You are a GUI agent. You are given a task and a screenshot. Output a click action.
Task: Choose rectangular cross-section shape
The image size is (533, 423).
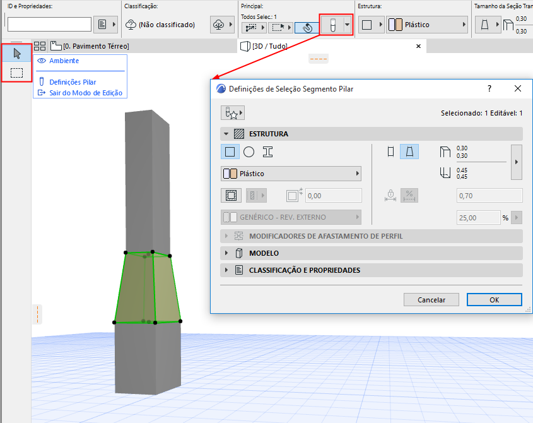(x=230, y=152)
